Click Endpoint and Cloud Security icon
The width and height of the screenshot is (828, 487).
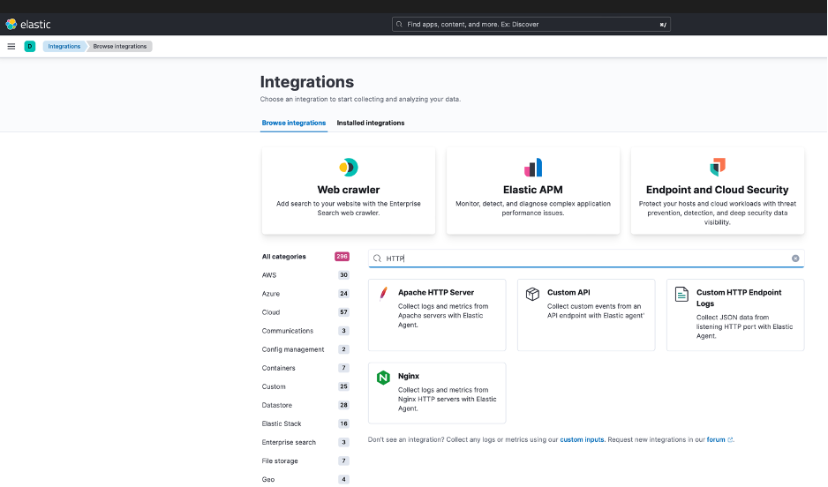point(717,168)
